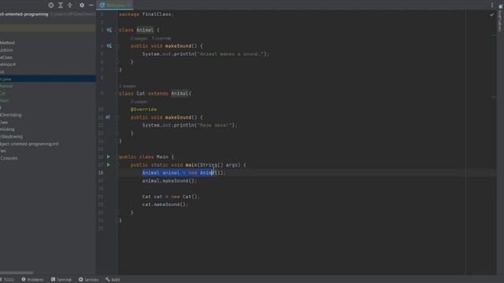Select the 'atimport' package in Project tree

click(8, 64)
